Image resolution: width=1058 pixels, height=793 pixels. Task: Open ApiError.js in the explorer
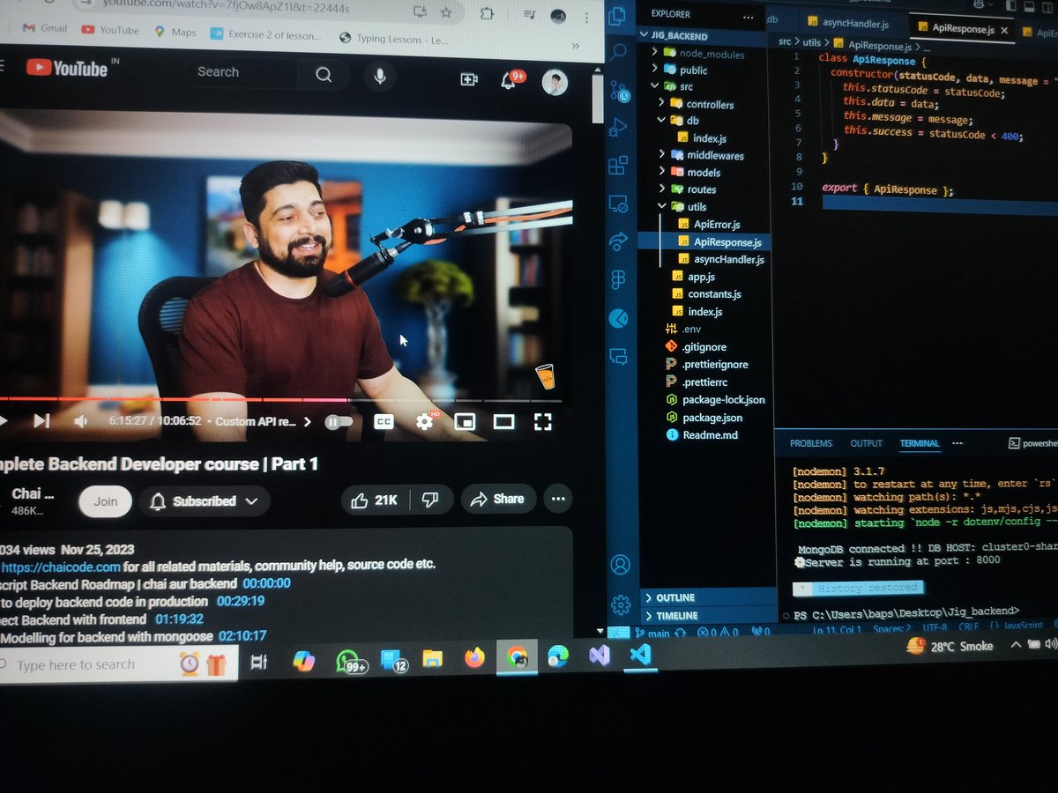tap(717, 225)
